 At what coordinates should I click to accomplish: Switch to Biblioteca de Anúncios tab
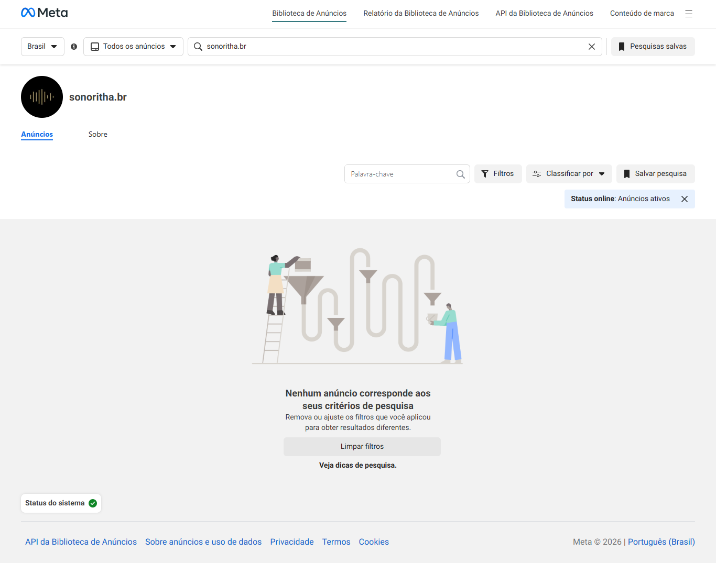309,14
